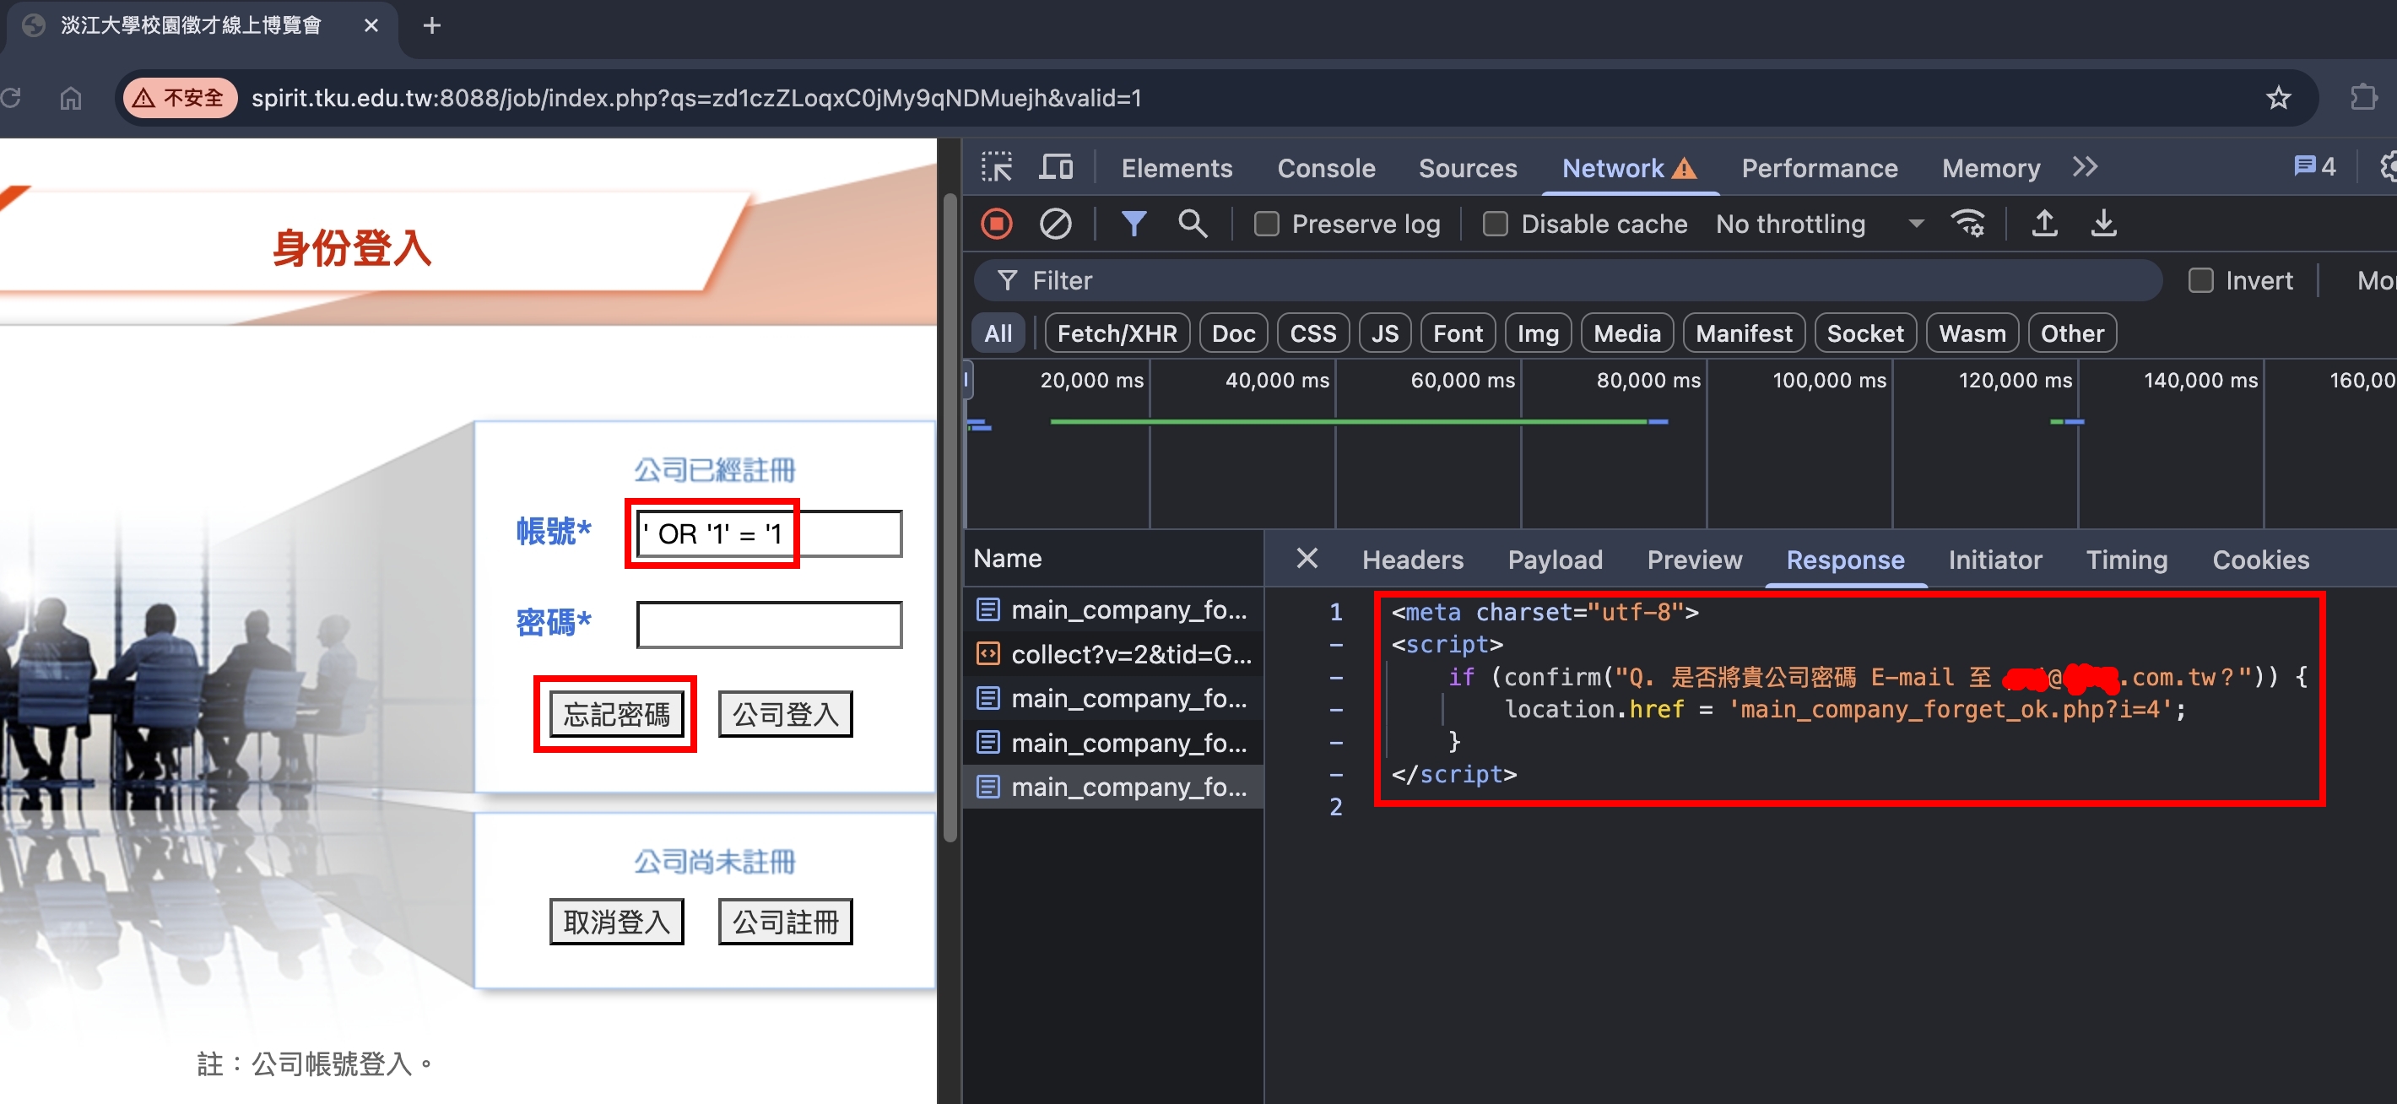
Task: Filter requests by Font type
Action: [1457, 333]
